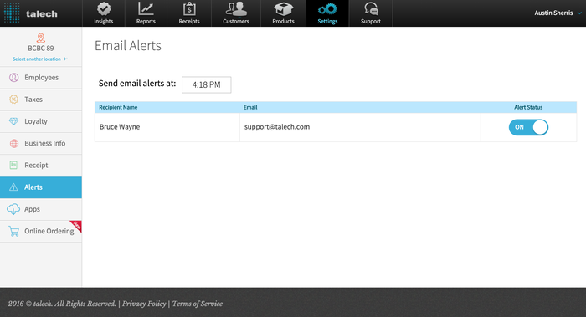The width and height of the screenshot is (586, 317).
Task: Click the talech brand name in header
Action: coord(42,14)
